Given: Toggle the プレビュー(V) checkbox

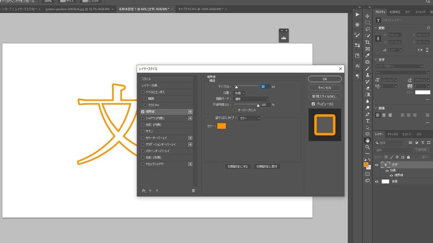Looking at the screenshot, I should (313, 104).
